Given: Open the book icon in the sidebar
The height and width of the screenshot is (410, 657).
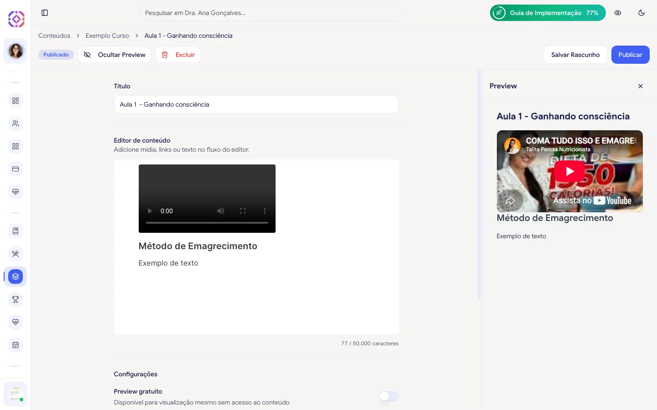Looking at the screenshot, I should tap(16, 231).
